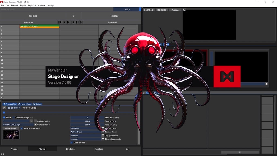Viewport: 277px width, 156px height.
Task: Open the Keystone menu in menu bar
Action: pos(32,5)
